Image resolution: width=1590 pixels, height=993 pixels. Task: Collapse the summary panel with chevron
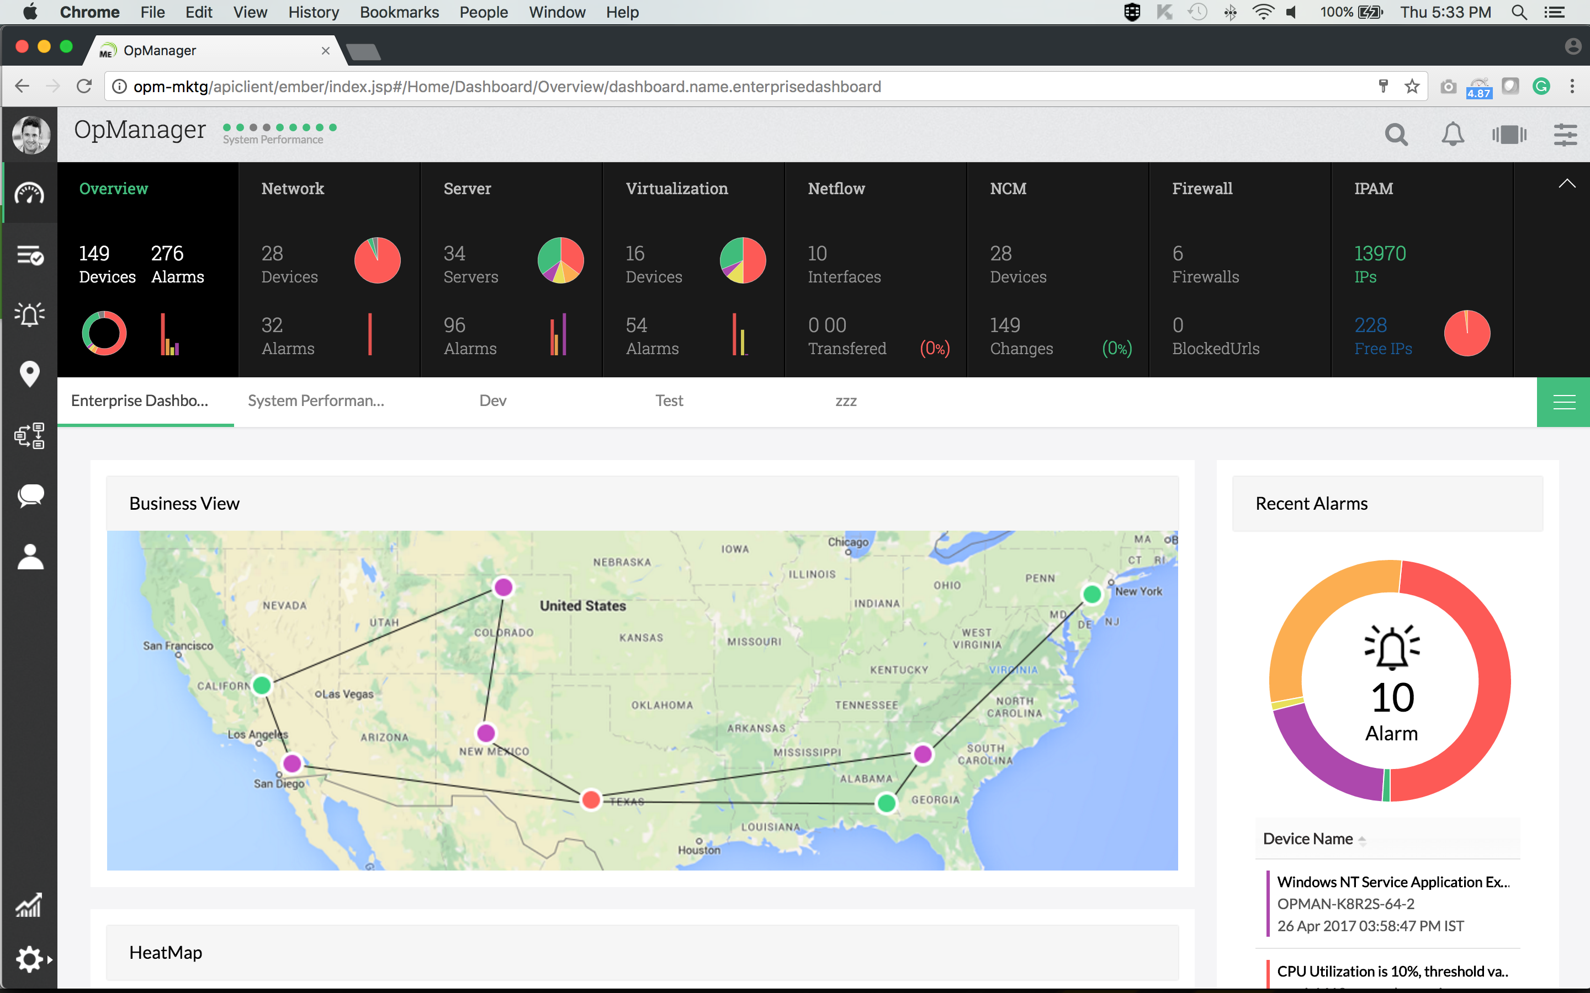1567,184
